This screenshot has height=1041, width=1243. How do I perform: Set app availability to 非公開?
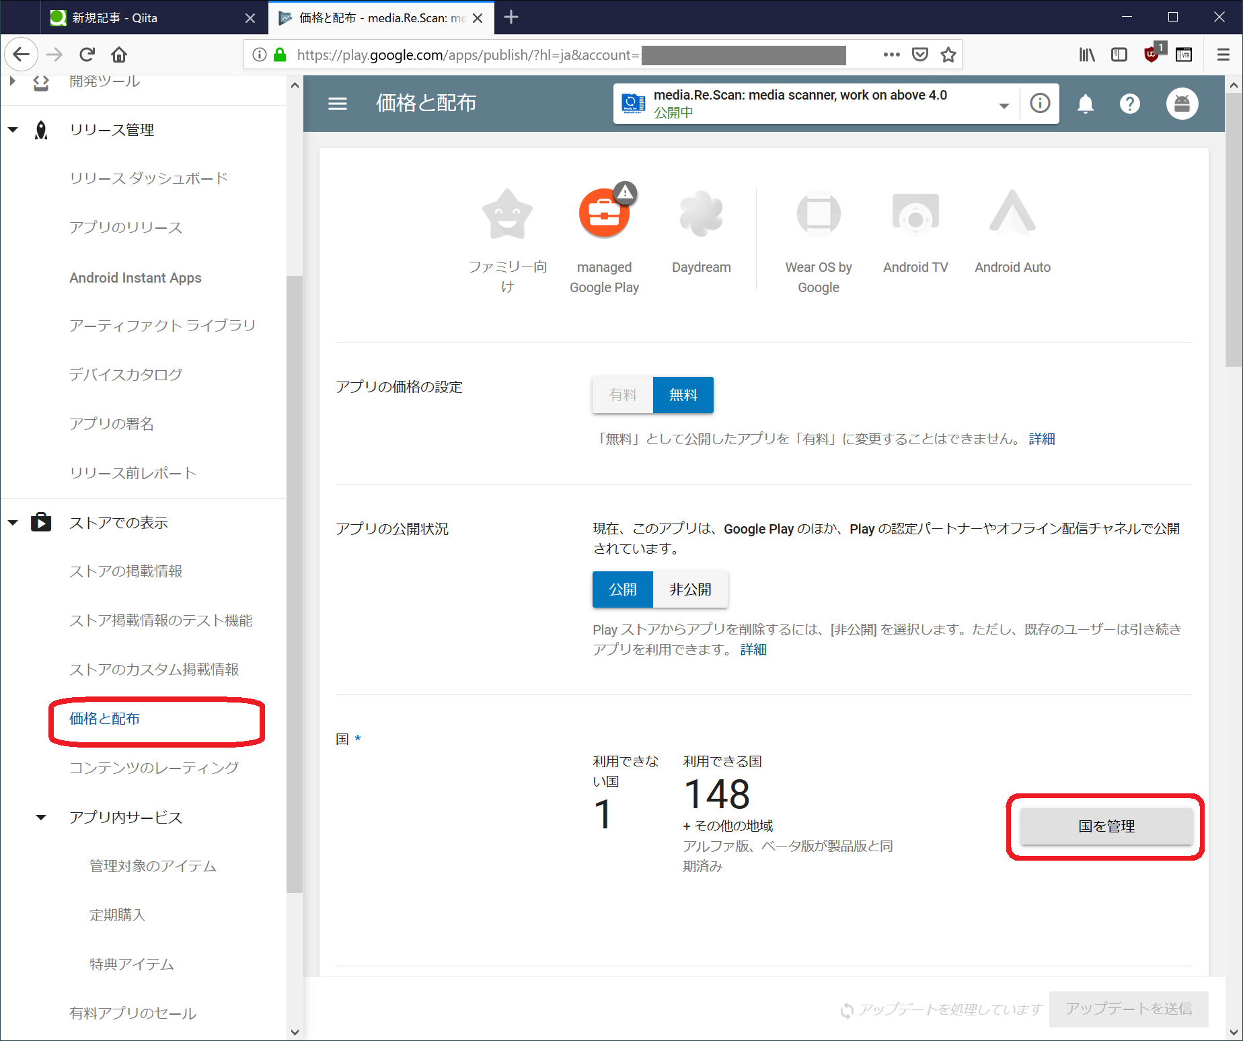tap(690, 589)
